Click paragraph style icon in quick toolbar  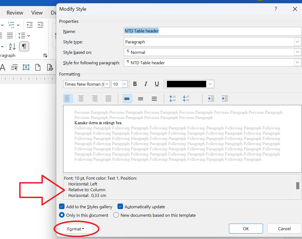click(14, 67)
